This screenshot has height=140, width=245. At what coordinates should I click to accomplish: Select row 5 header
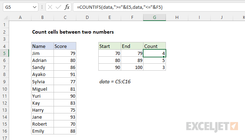tap(4, 53)
